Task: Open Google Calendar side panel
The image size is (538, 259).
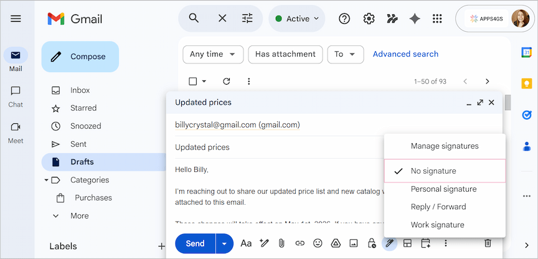Action: (x=527, y=52)
